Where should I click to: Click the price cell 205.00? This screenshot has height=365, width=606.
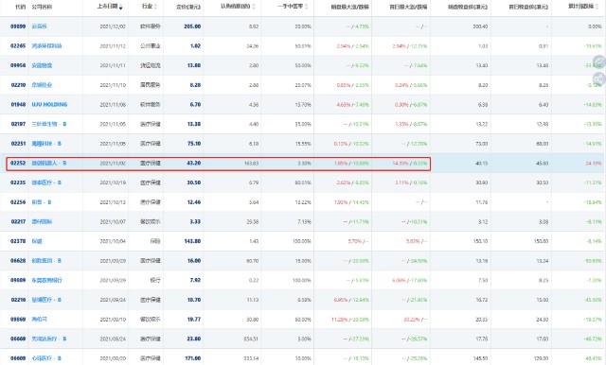click(192, 26)
